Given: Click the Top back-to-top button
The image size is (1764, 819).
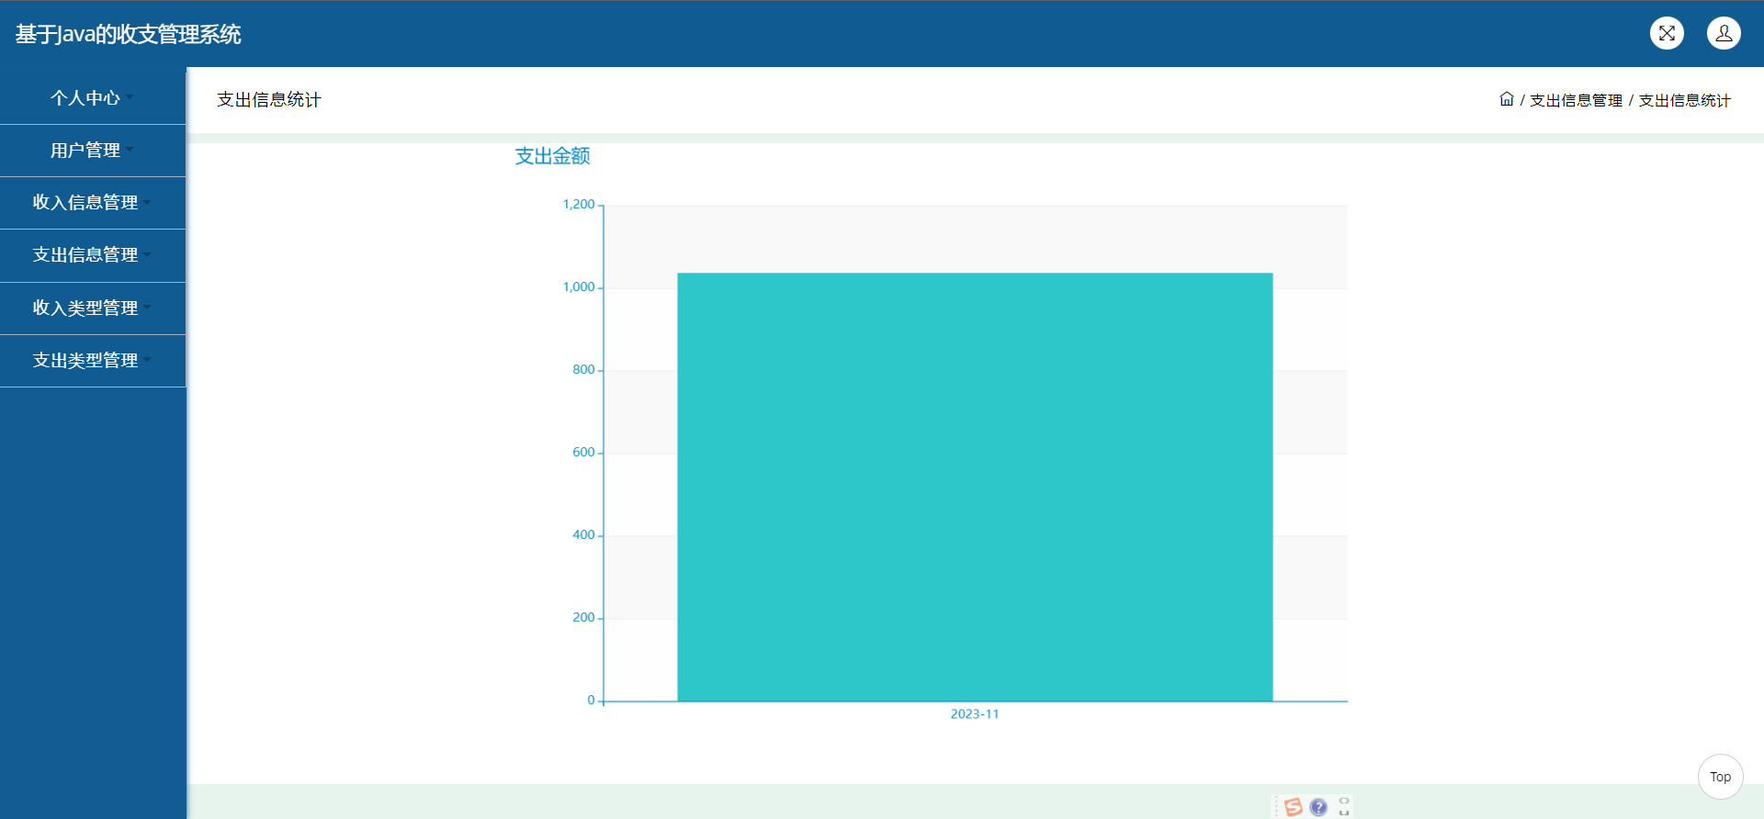Looking at the screenshot, I should [x=1720, y=777].
